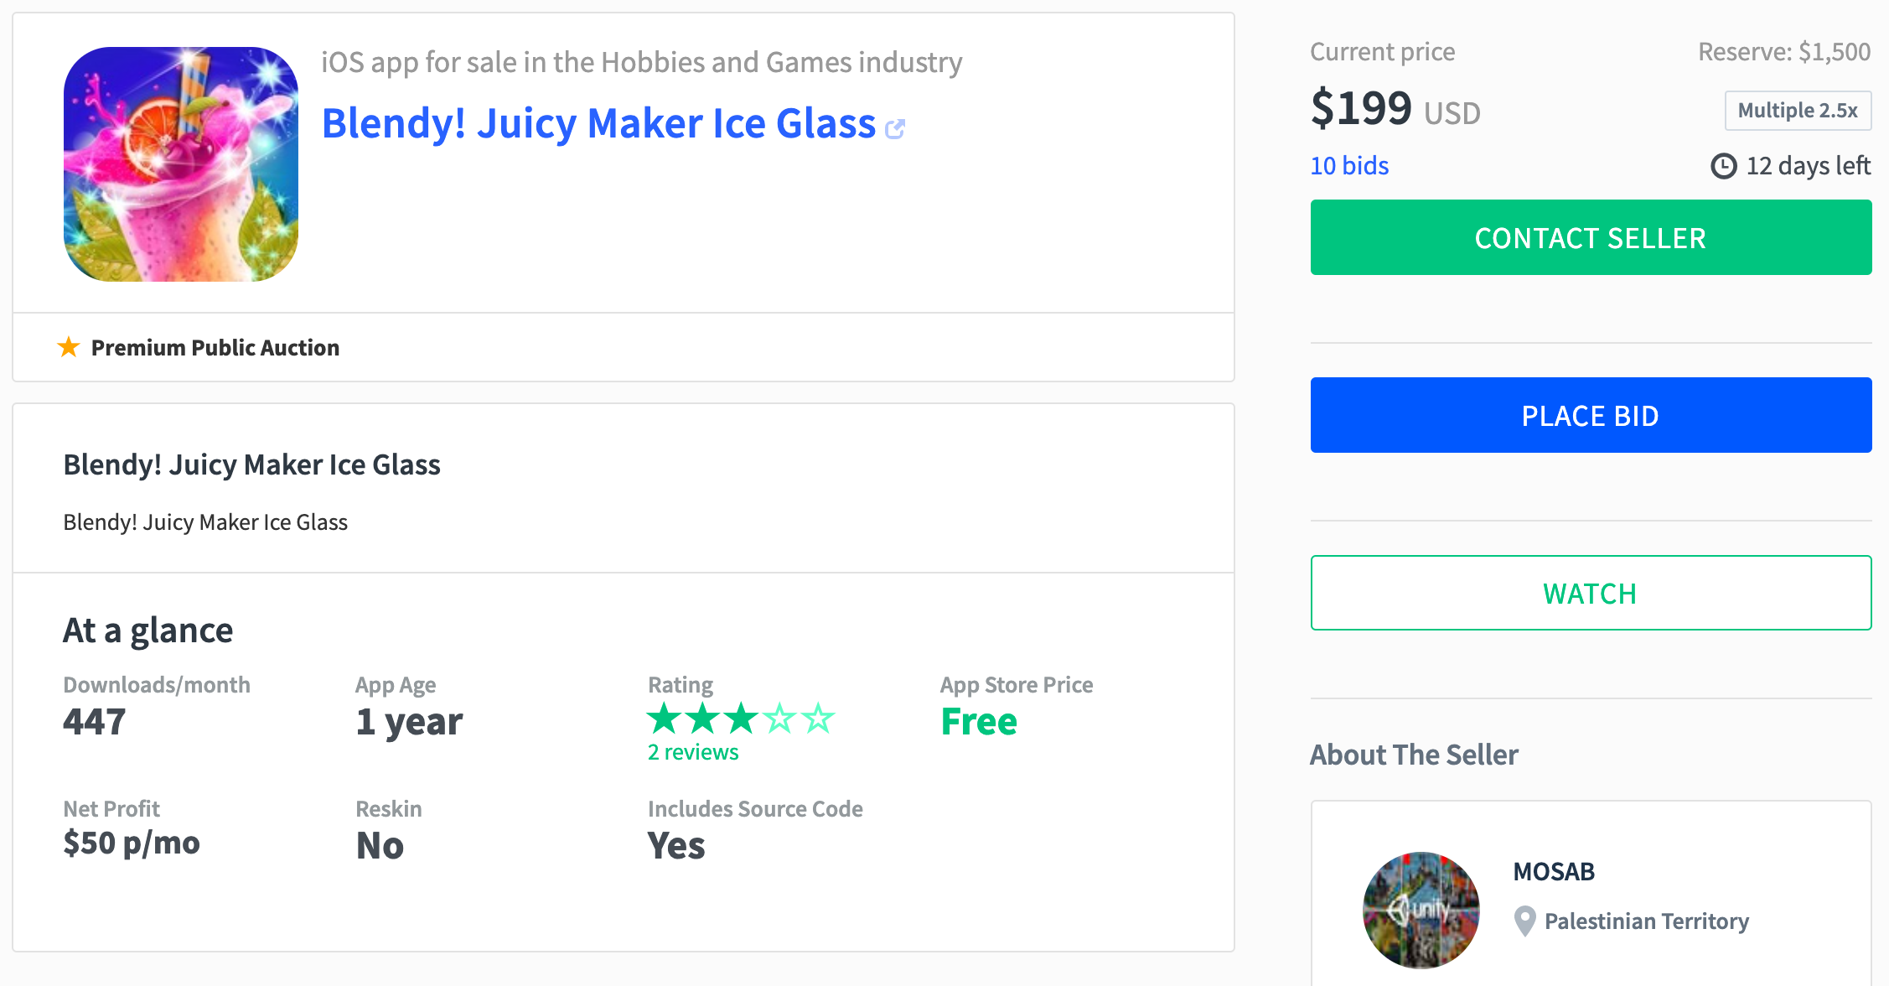Click the third filled rating star
1889x986 pixels.
741,719
